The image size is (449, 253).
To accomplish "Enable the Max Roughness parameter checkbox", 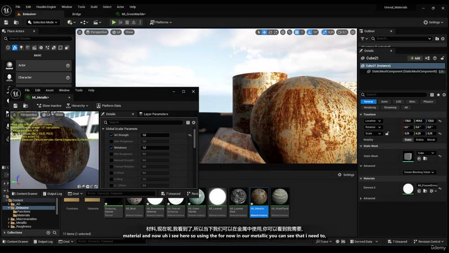I will [x=111, y=141].
